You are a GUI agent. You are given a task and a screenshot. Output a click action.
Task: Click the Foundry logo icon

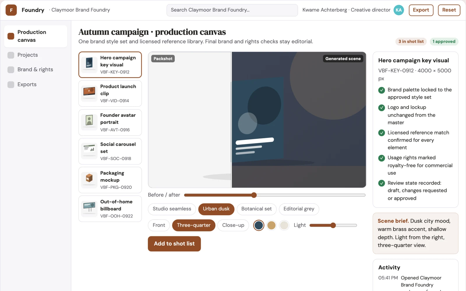(x=11, y=10)
